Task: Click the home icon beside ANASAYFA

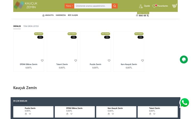Action: pyautogui.click(x=43, y=15)
